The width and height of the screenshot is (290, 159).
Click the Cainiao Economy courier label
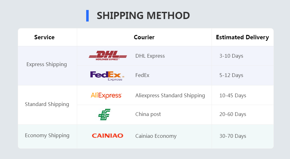156,136
